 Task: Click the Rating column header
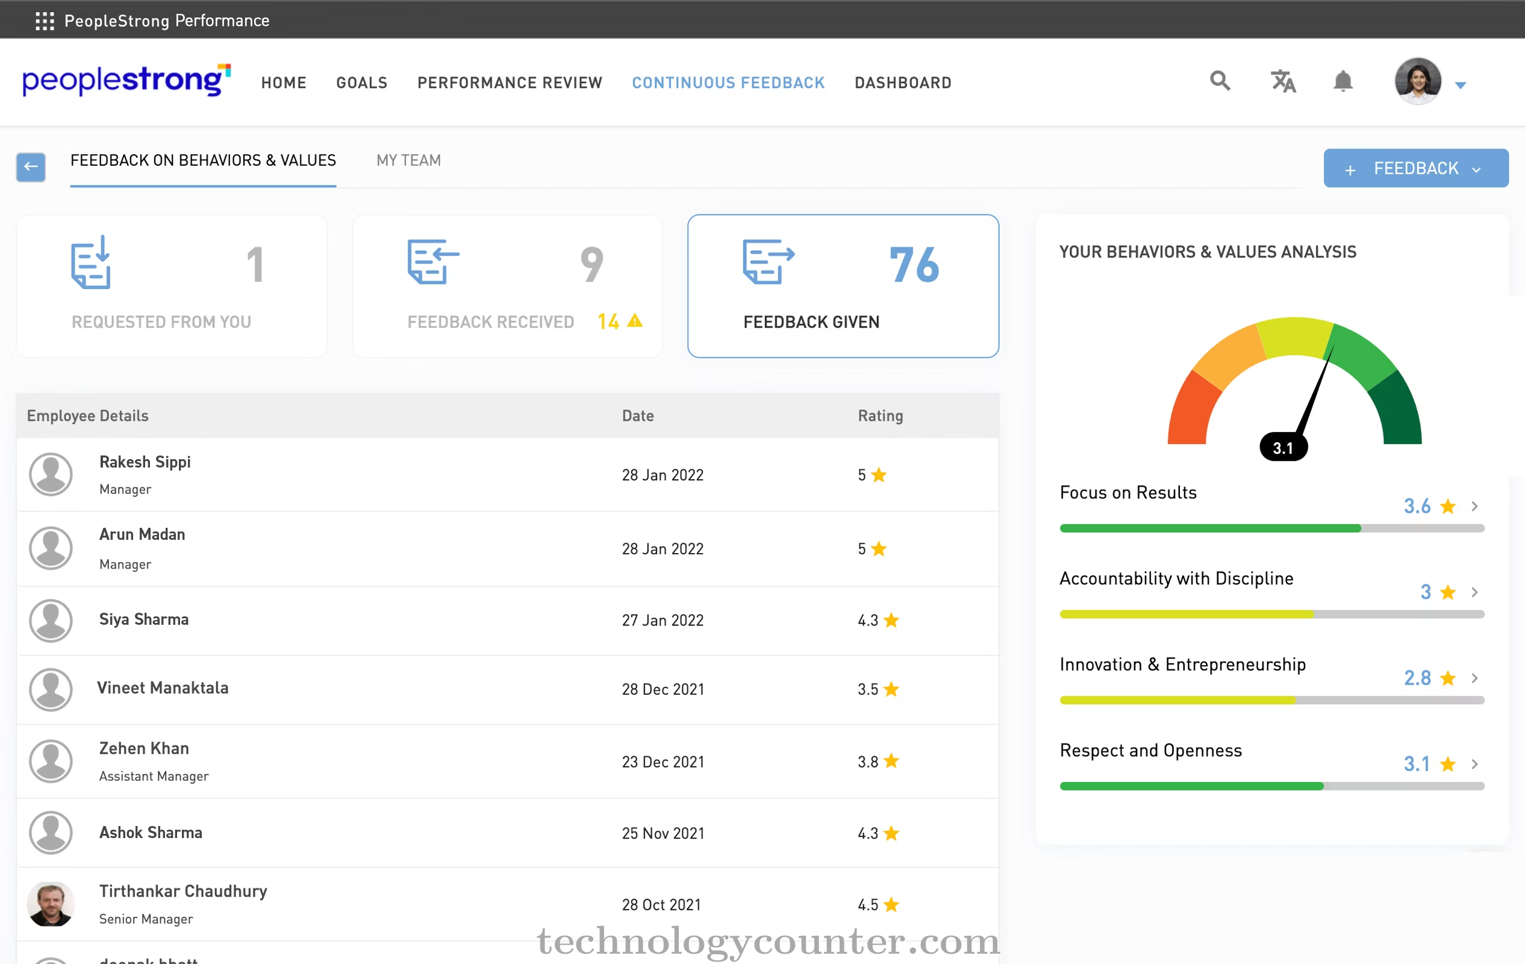881,416
